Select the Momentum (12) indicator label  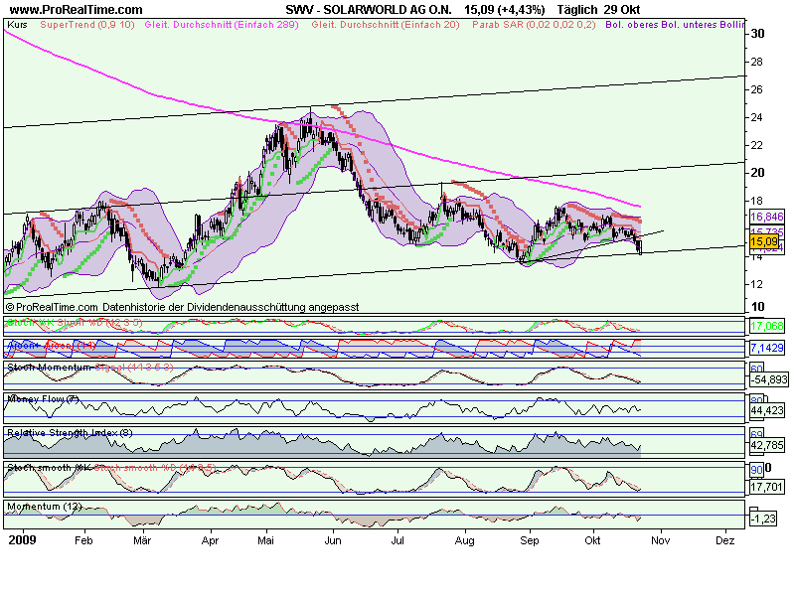coord(45,507)
